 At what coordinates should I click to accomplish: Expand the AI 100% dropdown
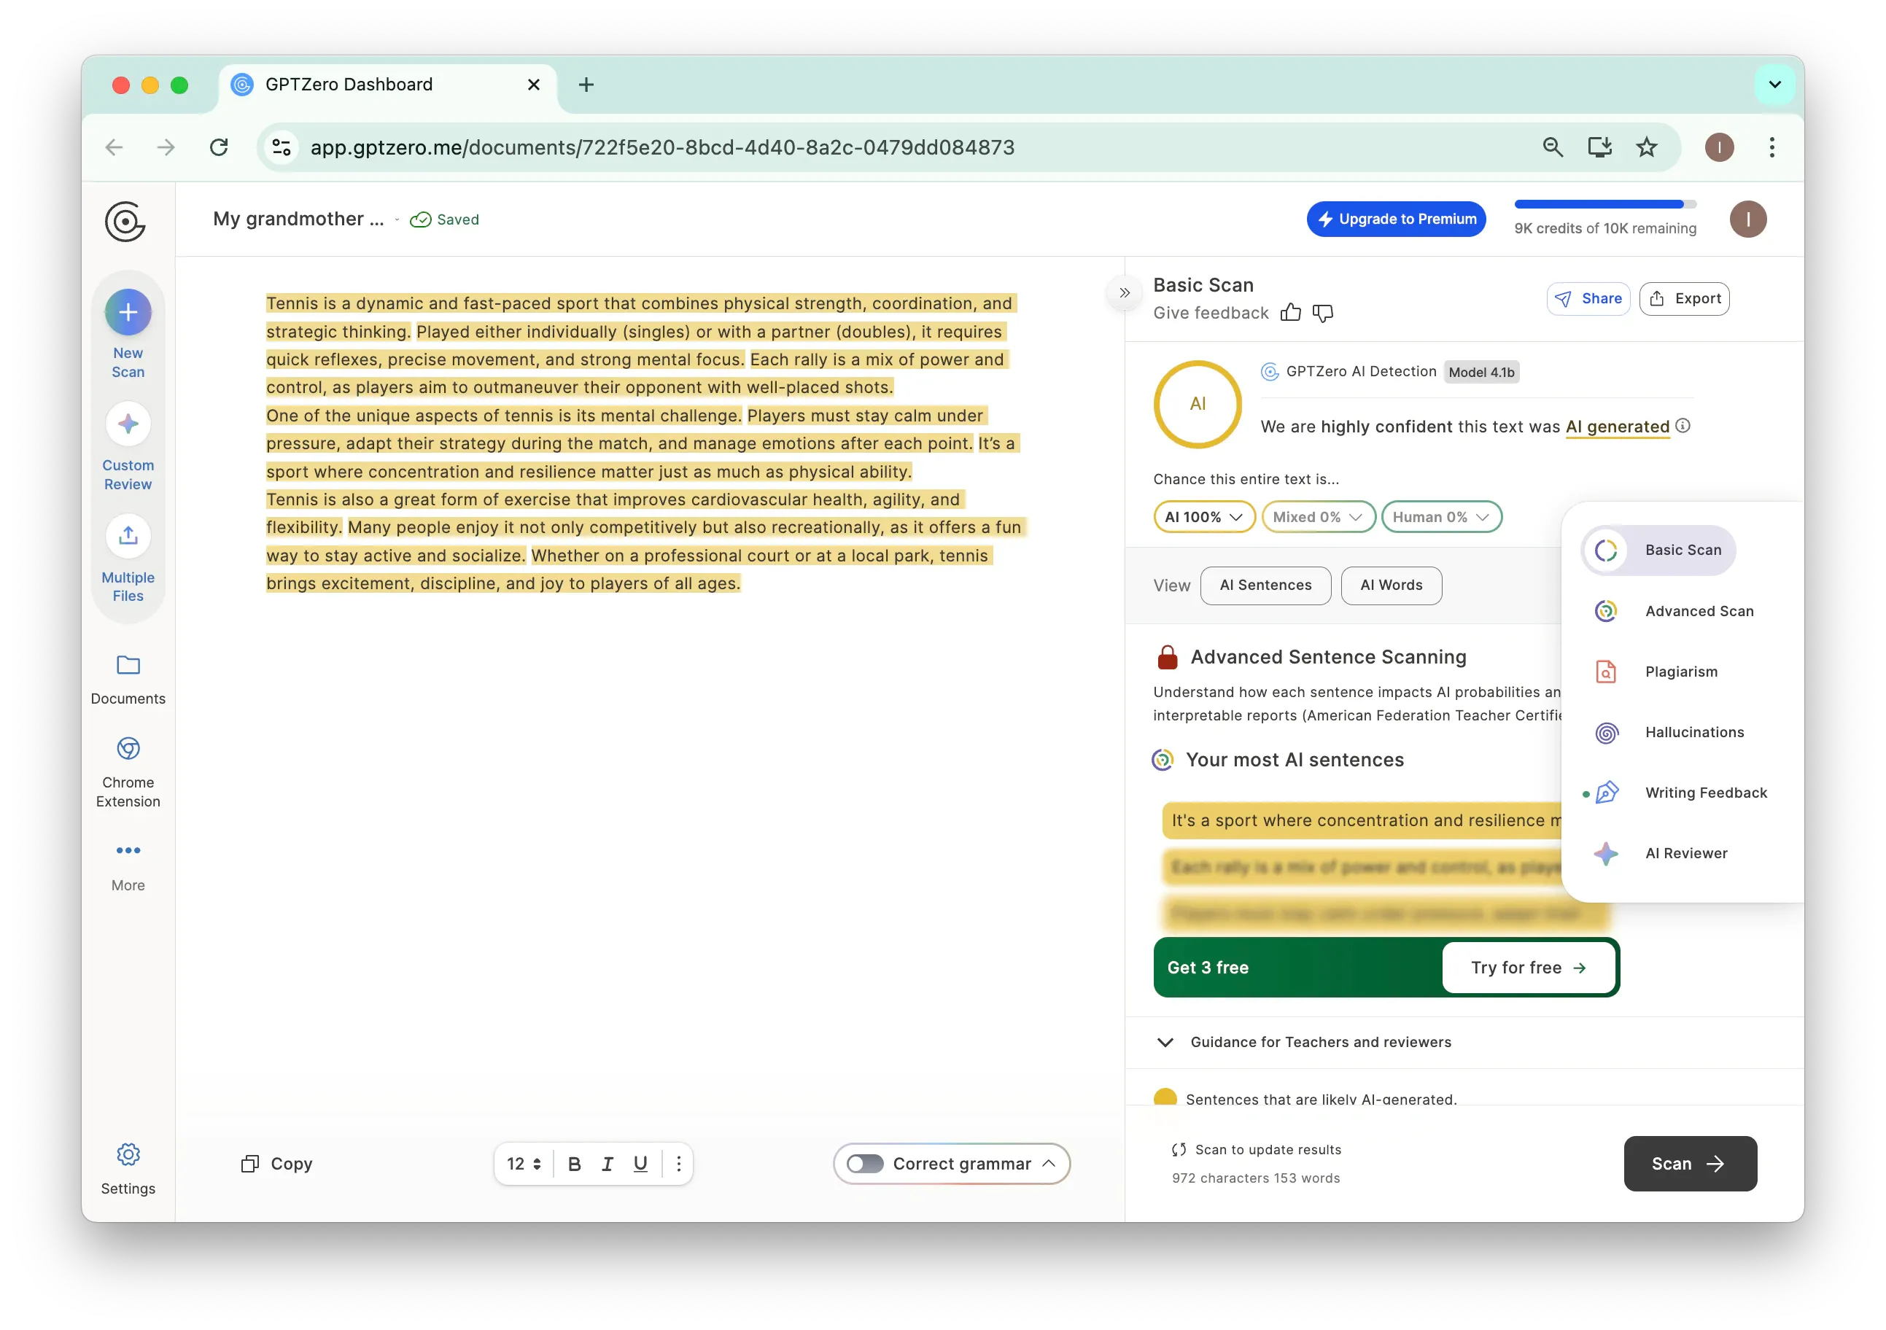click(1204, 517)
